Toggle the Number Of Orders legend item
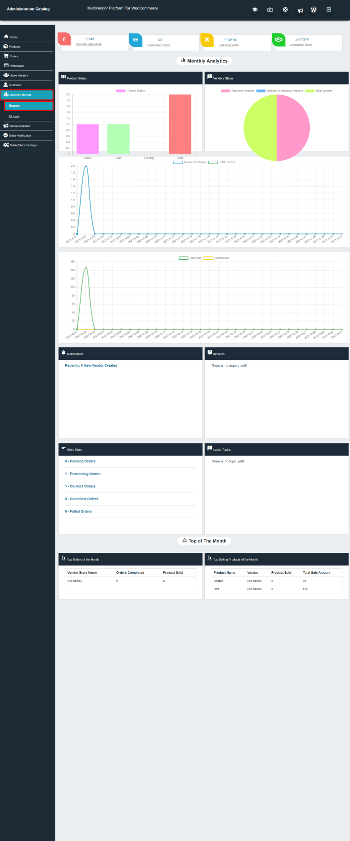Viewport: 350px width, 841px height. [189, 162]
